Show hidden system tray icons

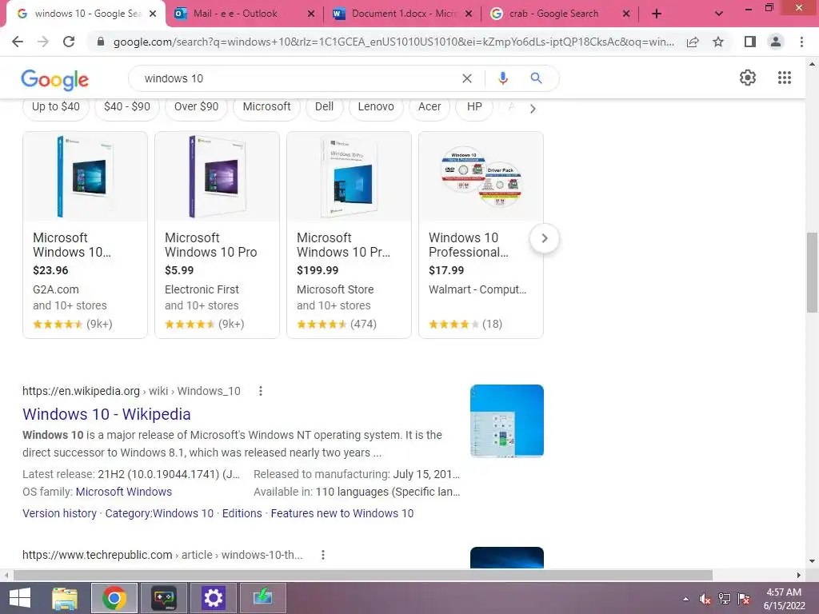click(685, 599)
